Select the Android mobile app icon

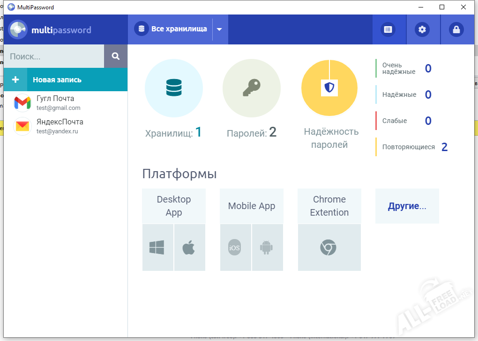tap(266, 247)
